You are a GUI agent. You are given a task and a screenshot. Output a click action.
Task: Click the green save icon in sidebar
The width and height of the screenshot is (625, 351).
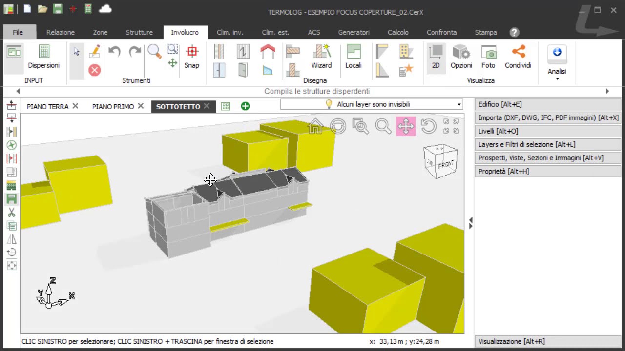12,198
